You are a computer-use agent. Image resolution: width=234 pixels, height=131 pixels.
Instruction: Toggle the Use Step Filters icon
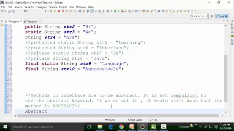click(x=84, y=11)
